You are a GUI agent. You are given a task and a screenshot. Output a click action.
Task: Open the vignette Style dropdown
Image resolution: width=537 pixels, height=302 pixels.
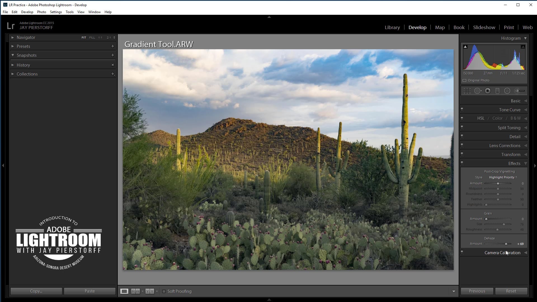(x=503, y=177)
